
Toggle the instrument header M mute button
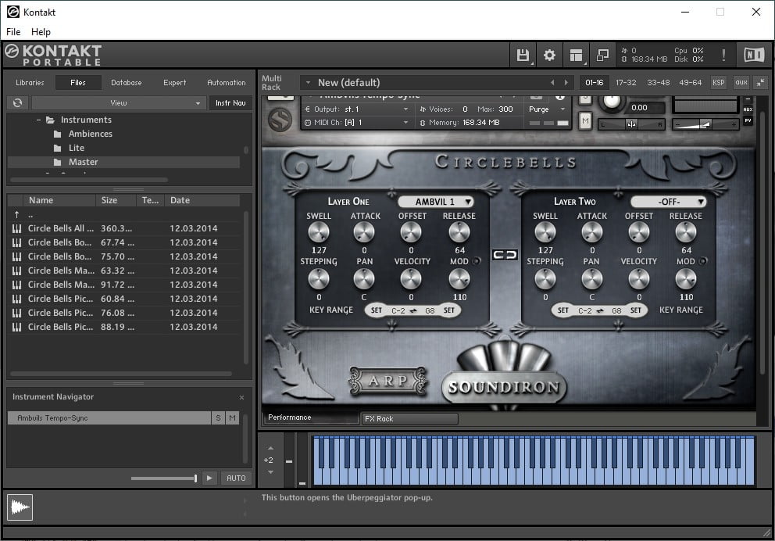click(x=585, y=120)
